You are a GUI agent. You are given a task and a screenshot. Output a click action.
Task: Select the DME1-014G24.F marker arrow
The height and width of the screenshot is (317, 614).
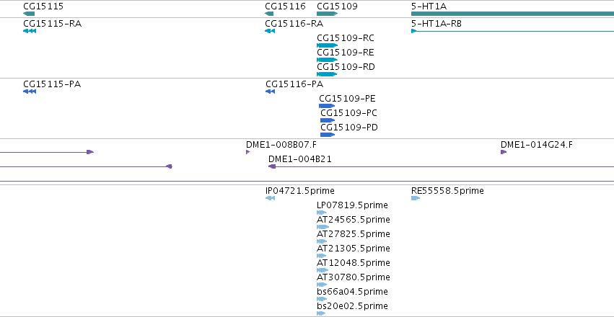click(504, 152)
